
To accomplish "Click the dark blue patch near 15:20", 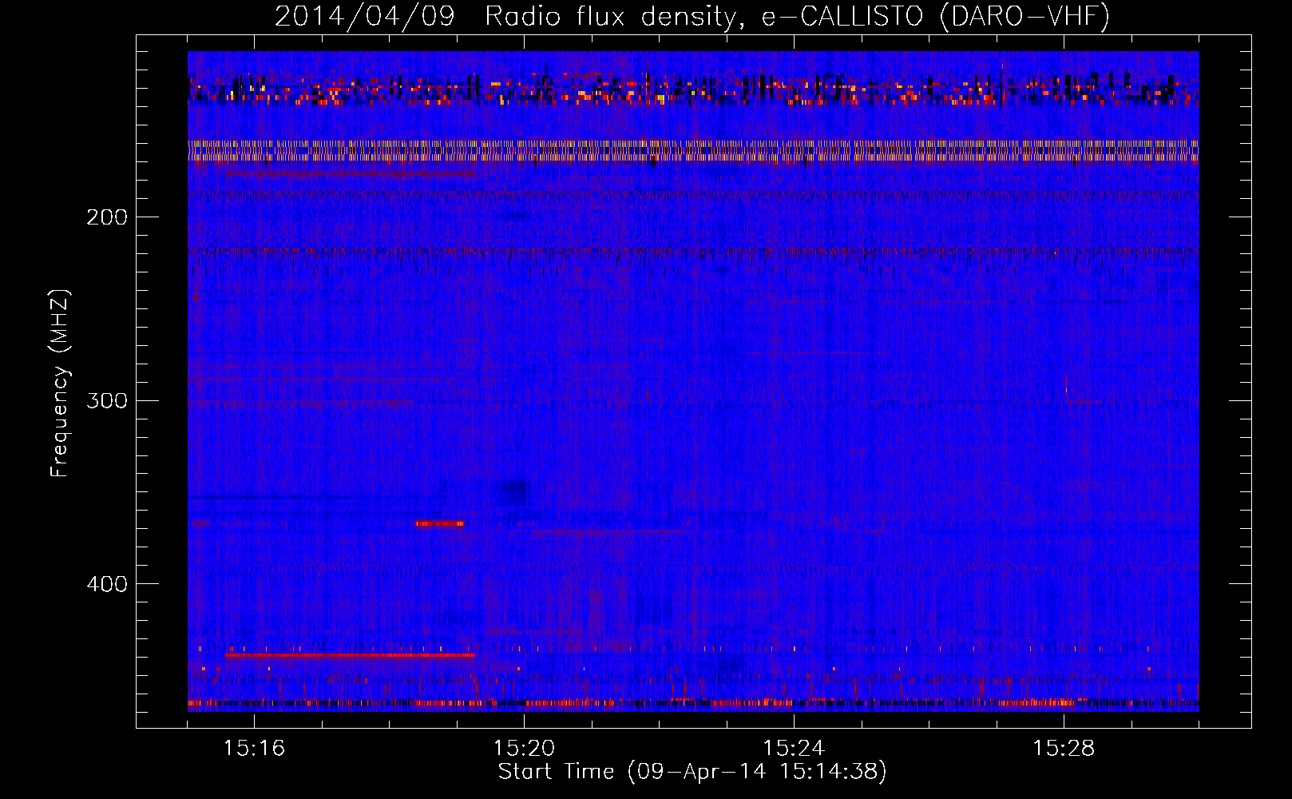I will 511,491.
